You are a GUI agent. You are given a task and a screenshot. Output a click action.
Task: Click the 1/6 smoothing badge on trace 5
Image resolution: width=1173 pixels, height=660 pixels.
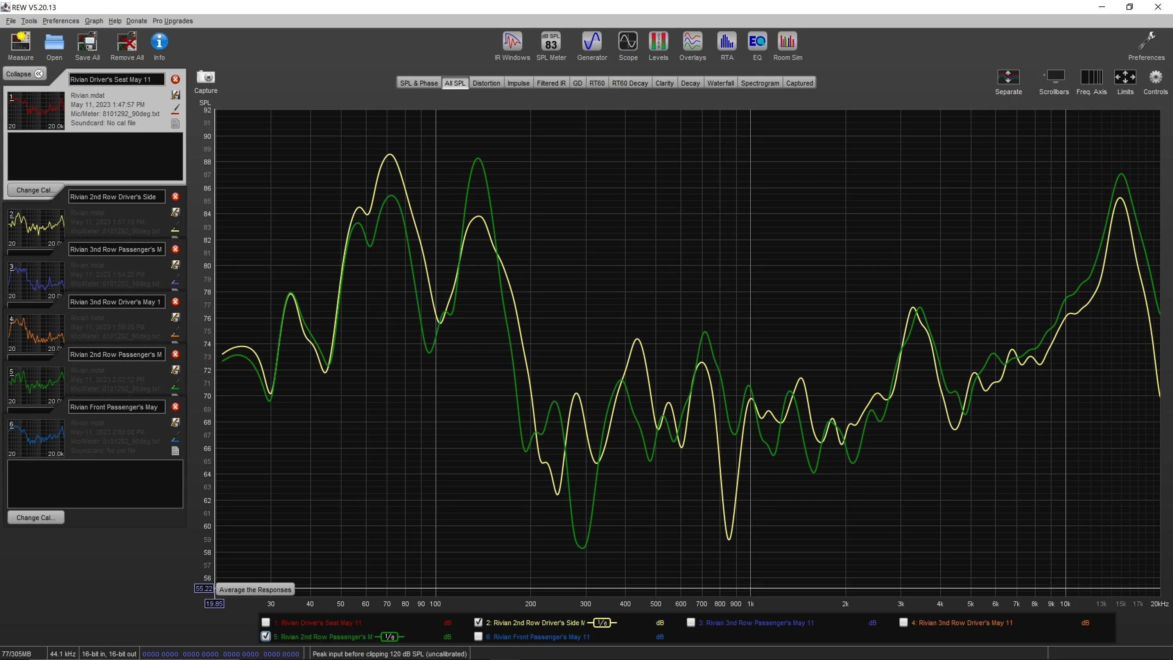(389, 637)
